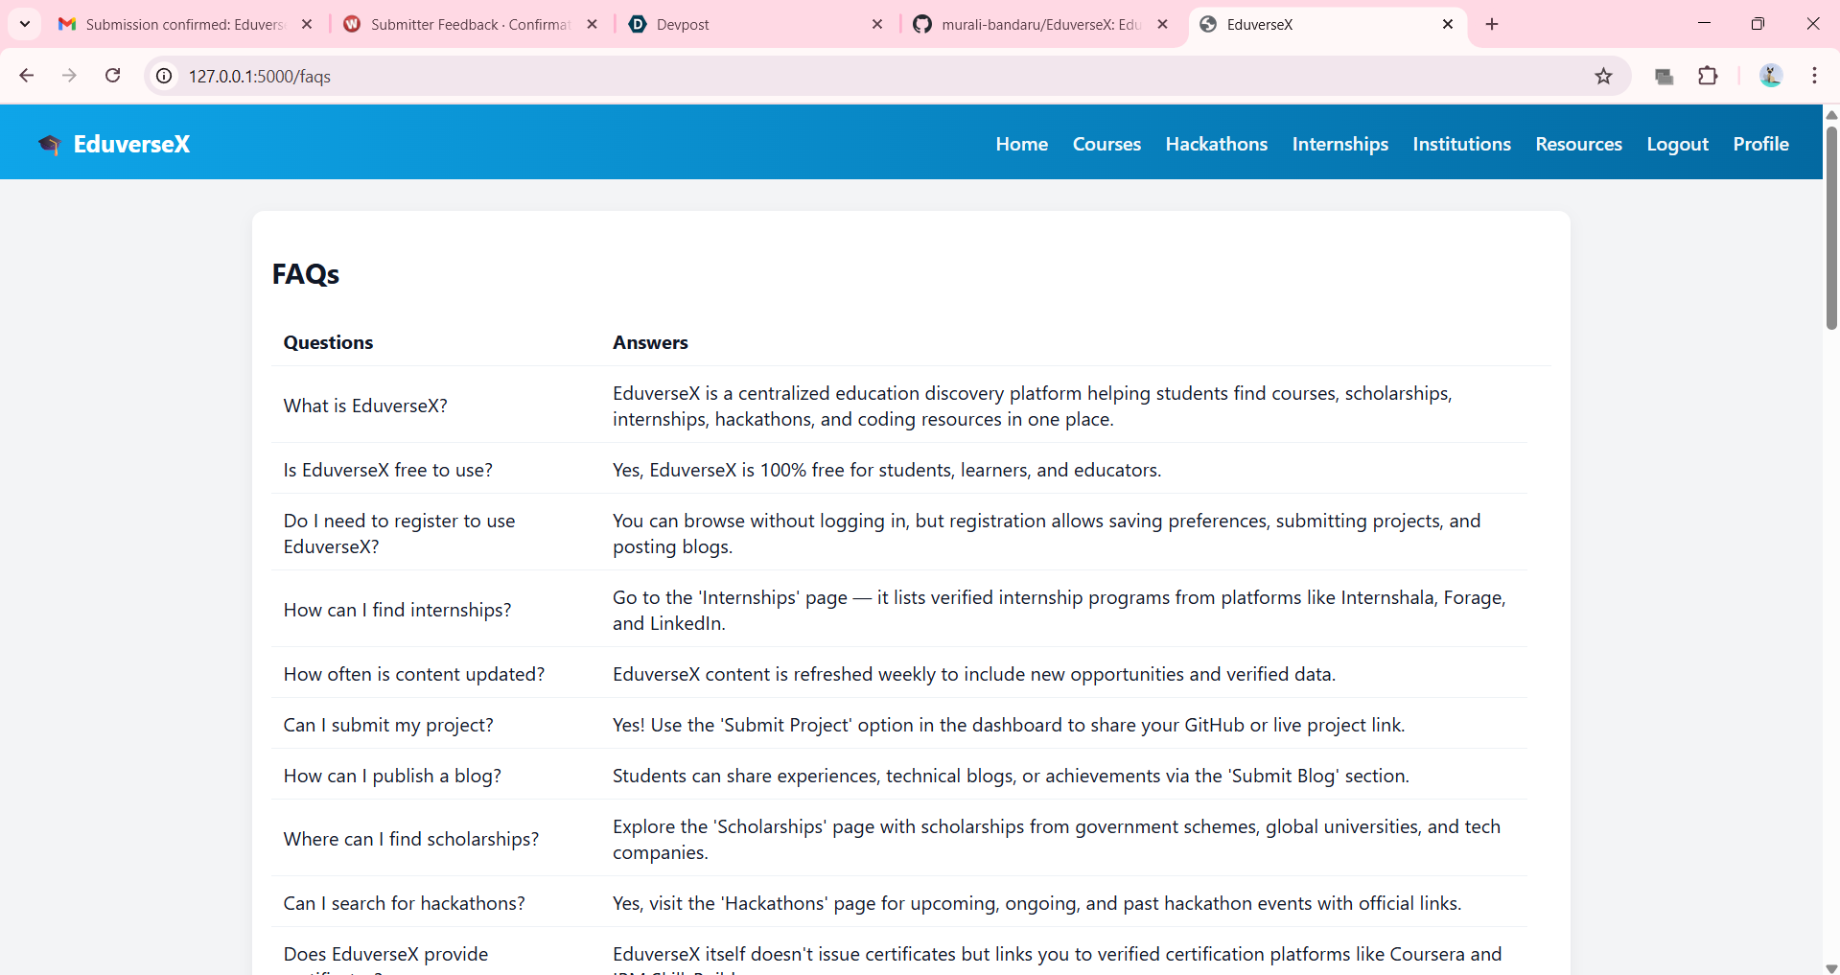This screenshot has height=975, width=1840.
Task: Click the Answers column header
Action: coord(650,342)
